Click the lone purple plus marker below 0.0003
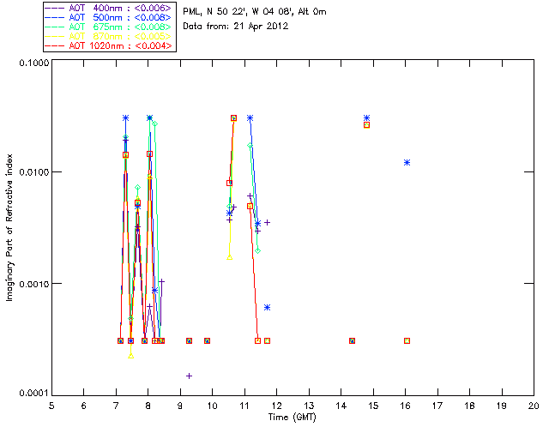Screen dimensions: 549x439 [x=189, y=376]
